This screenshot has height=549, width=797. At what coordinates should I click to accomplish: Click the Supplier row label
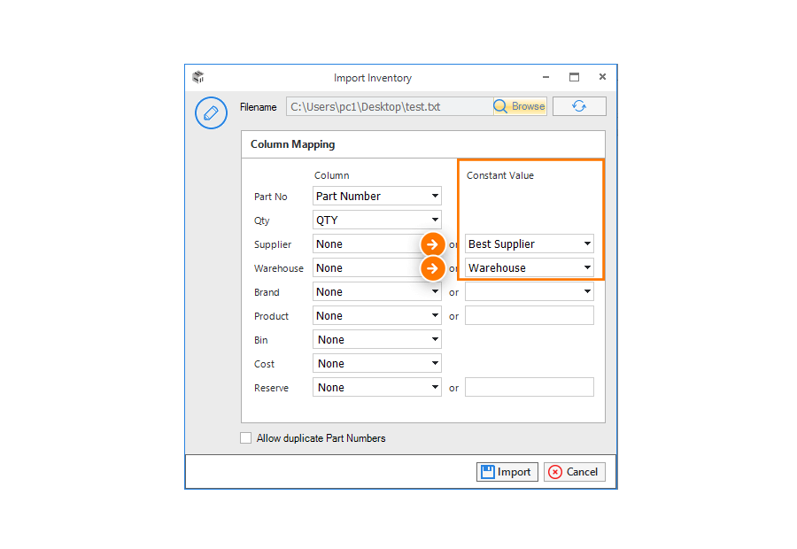point(273,244)
